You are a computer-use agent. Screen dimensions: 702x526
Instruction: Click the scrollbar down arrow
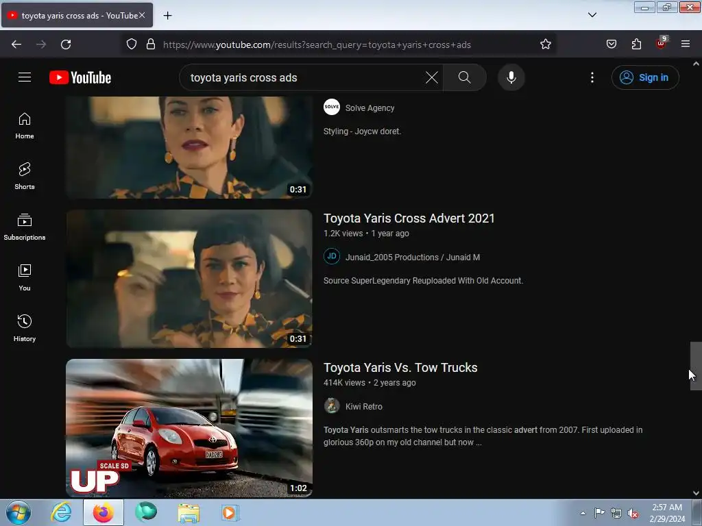click(696, 493)
